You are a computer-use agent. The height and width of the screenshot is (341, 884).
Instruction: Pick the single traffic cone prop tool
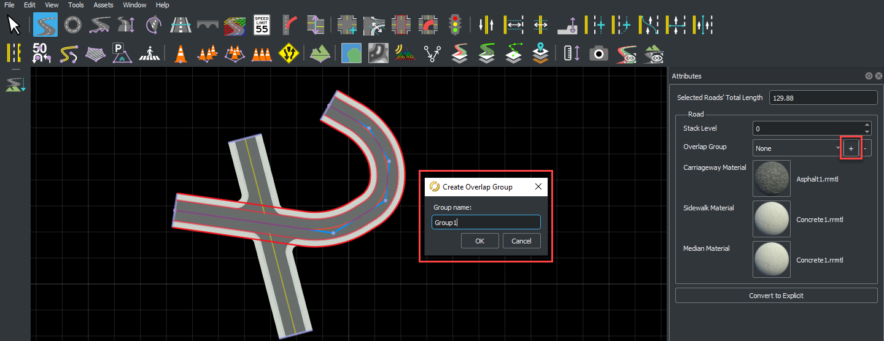coord(180,53)
